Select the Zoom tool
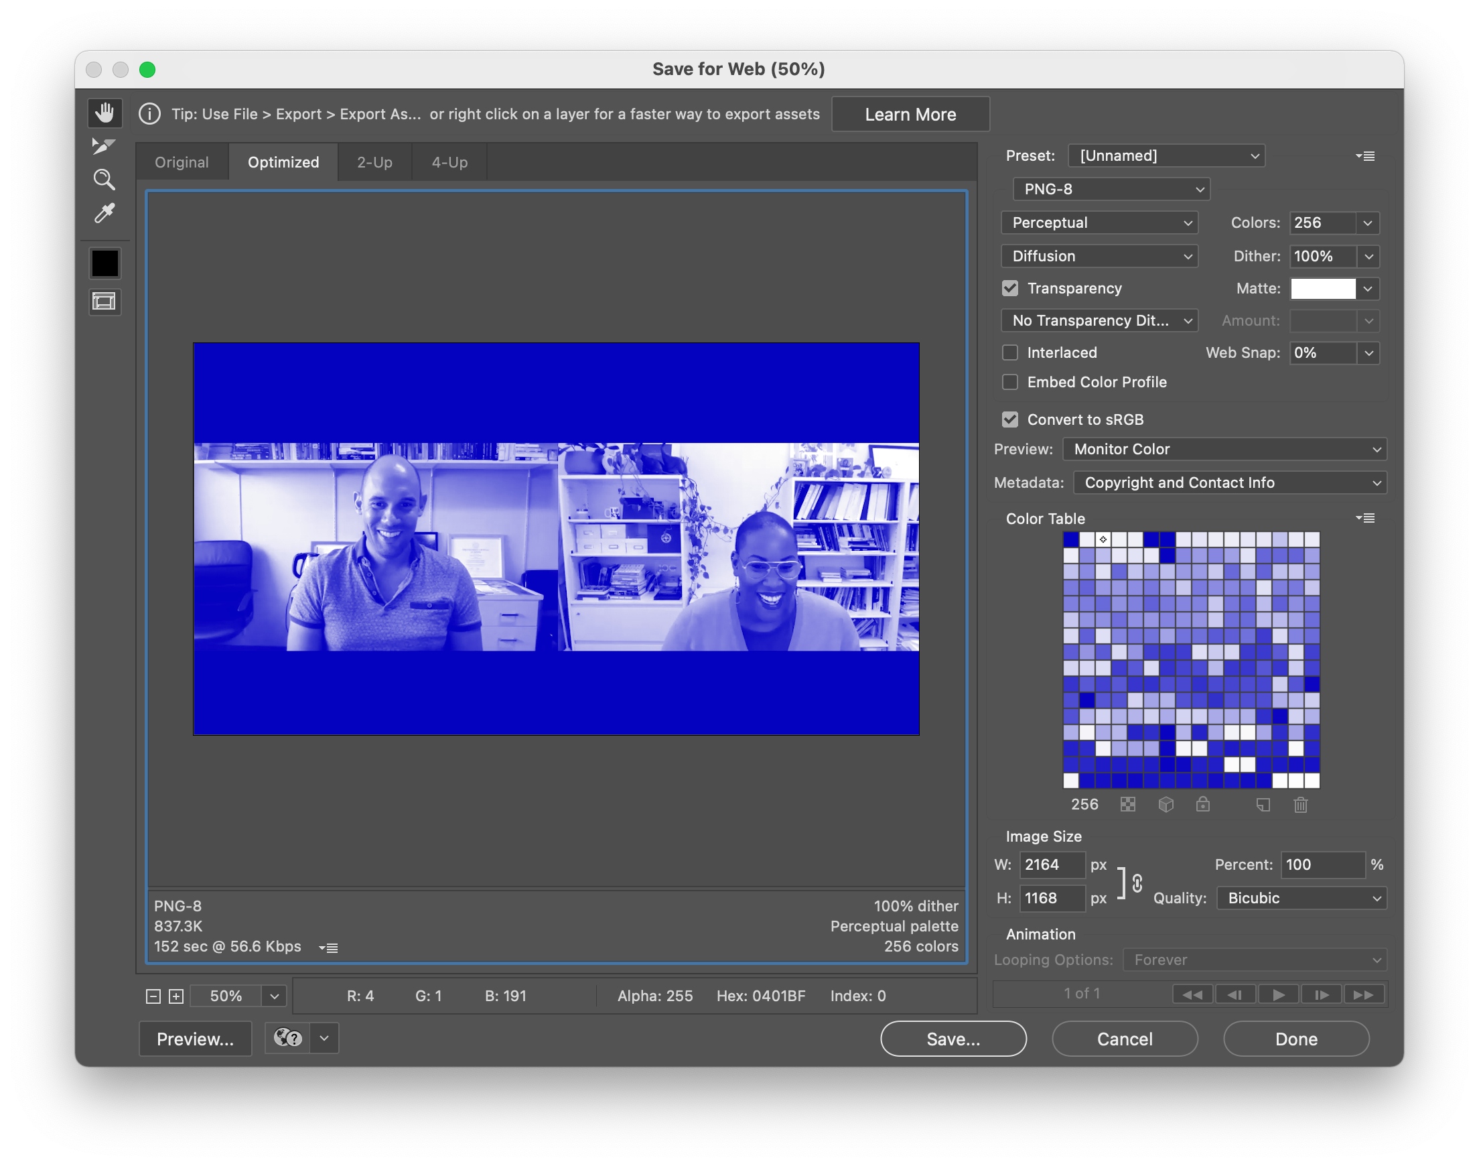 [x=104, y=180]
